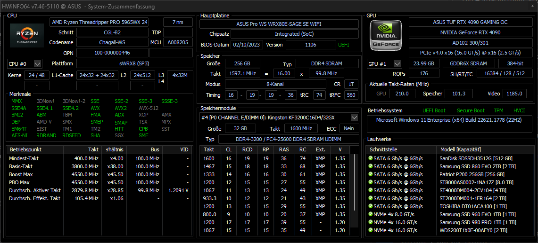Click the BIOS version 1106 field

[x=311, y=45]
